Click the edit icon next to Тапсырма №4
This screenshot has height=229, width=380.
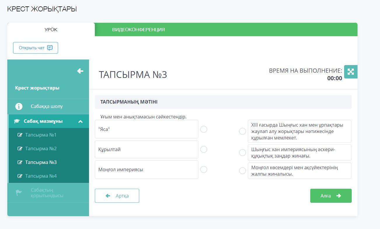pos(20,176)
